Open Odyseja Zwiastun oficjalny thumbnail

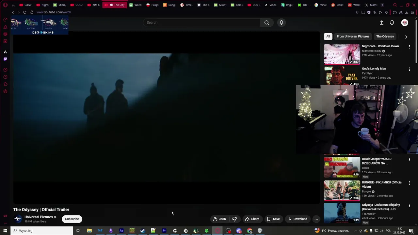click(342, 213)
